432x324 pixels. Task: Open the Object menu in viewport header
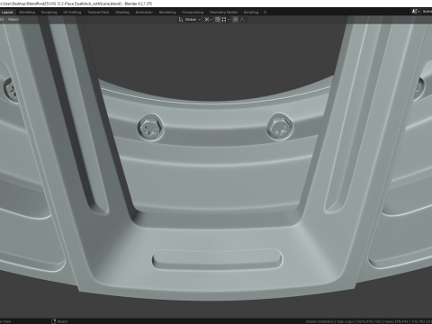[x=13, y=20]
